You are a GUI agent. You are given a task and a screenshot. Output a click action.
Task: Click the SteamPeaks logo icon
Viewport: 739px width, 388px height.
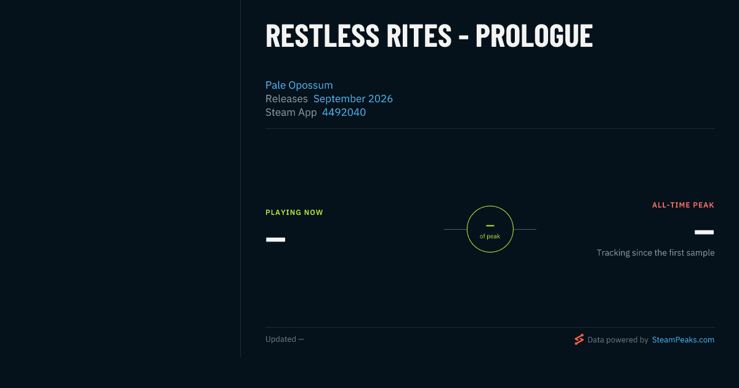pos(579,339)
